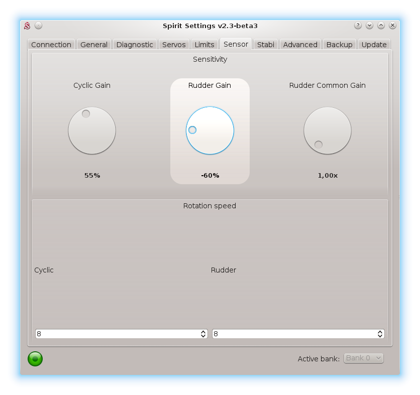
Task: Show the Advanced tab
Action: [300, 45]
